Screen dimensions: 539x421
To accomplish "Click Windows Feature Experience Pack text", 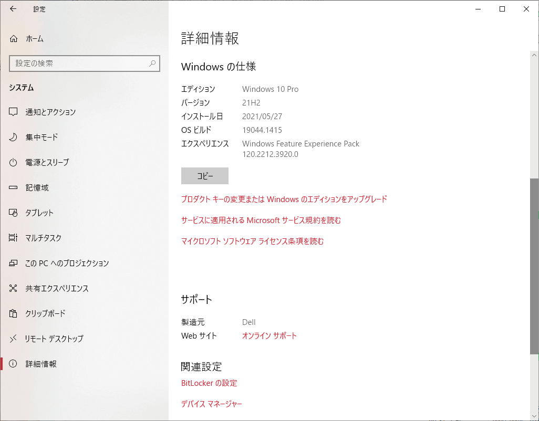I will click(x=301, y=143).
